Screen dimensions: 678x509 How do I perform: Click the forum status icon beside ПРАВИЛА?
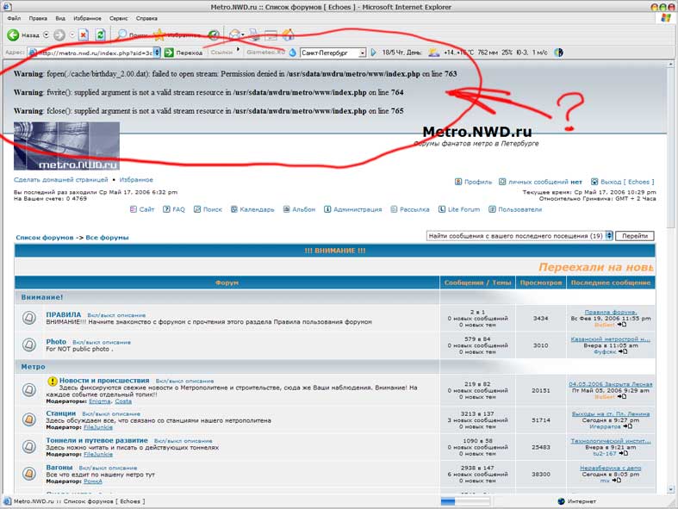[28, 319]
